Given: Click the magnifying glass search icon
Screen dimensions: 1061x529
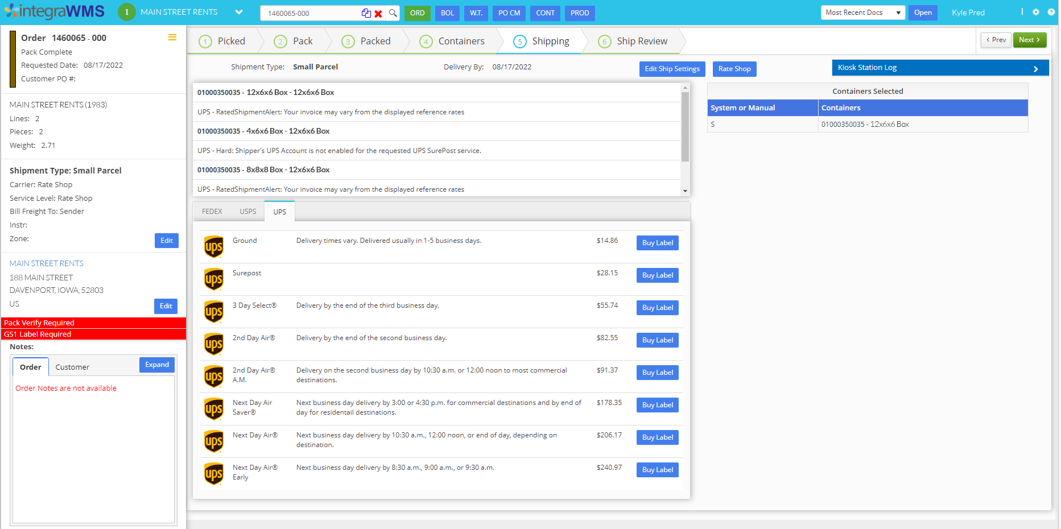Looking at the screenshot, I should coord(393,13).
